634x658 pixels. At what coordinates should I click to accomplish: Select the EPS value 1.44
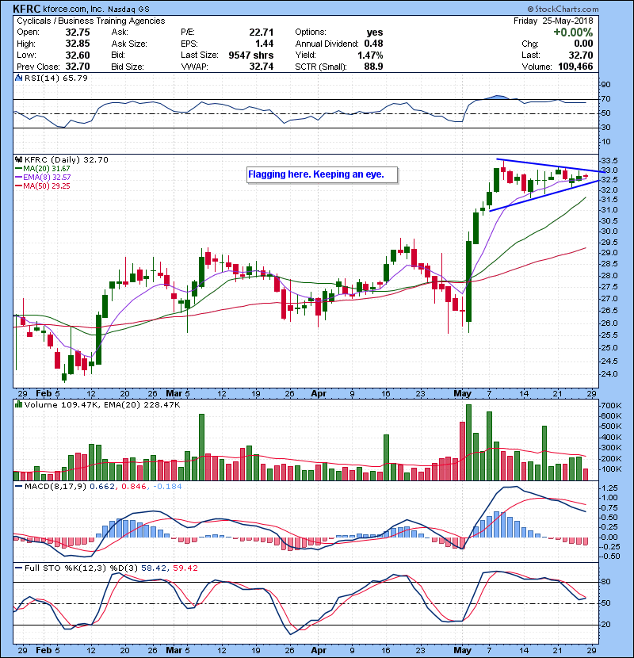(265, 44)
